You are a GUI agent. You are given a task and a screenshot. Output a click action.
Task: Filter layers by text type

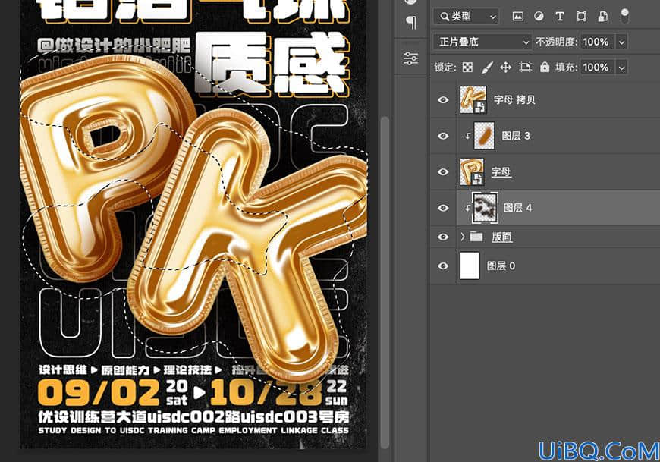(559, 17)
